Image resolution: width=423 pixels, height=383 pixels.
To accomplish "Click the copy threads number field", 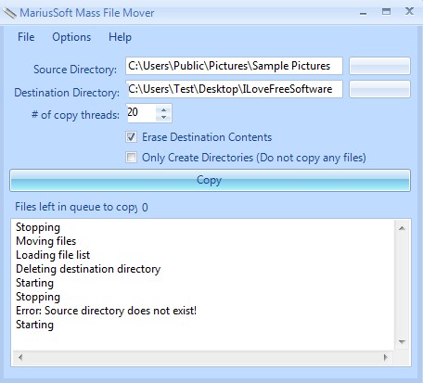I will click(x=141, y=113).
